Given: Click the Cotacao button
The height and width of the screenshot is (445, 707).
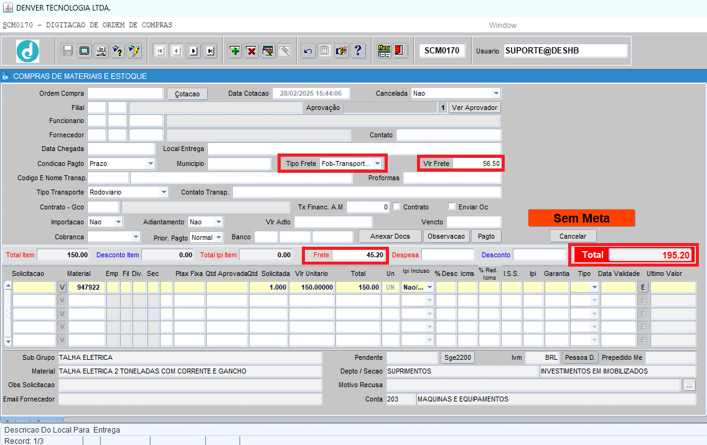Looking at the screenshot, I should (x=187, y=94).
